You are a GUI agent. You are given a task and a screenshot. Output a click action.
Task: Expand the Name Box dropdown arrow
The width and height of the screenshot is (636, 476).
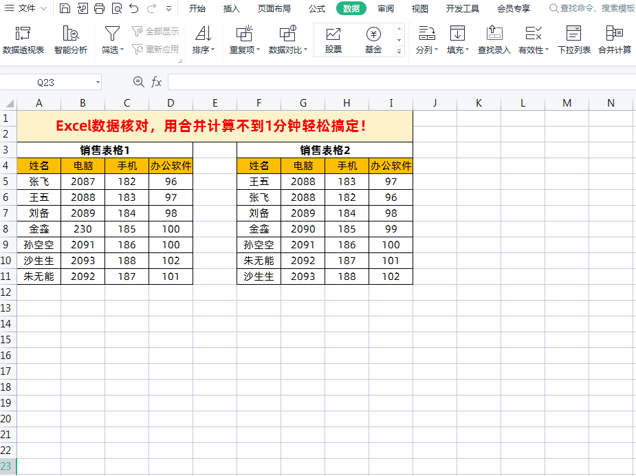(x=98, y=83)
